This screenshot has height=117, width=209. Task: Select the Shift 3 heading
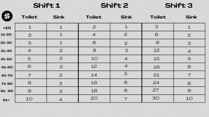tap(179, 5)
